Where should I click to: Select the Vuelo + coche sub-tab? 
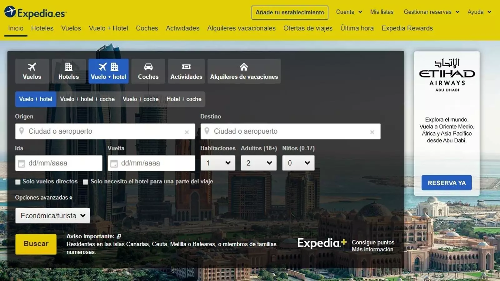(141, 99)
